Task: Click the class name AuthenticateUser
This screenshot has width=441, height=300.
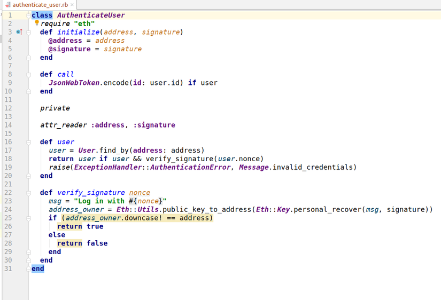Action: pos(91,15)
